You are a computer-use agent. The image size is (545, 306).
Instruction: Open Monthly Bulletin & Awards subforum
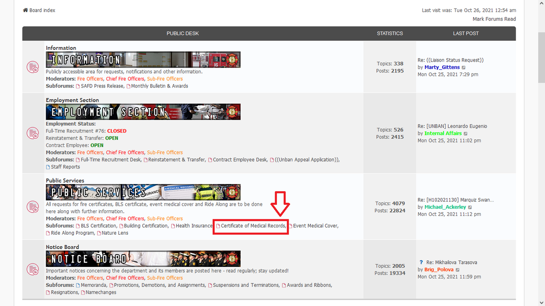tap(160, 86)
